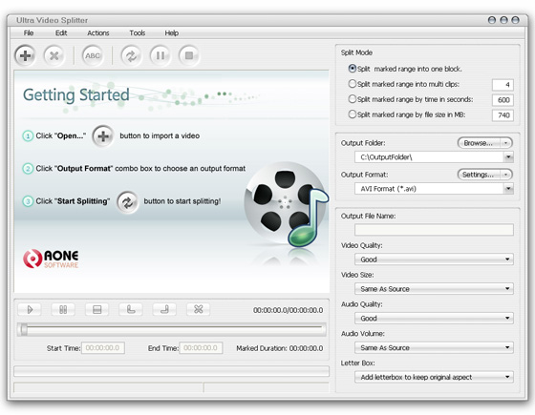Screen dimensions: 535x415
Task: Play the video with the preview play button
Action: pyautogui.click(x=30, y=309)
